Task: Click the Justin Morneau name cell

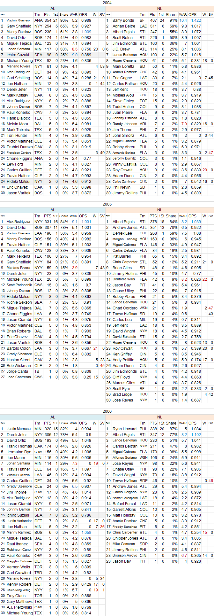Action: (x=20, y=429)
